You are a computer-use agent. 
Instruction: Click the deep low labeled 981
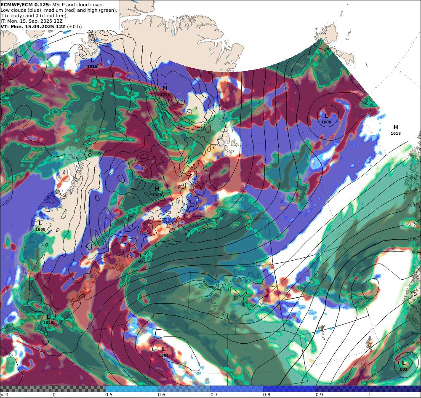pyautogui.click(x=404, y=366)
